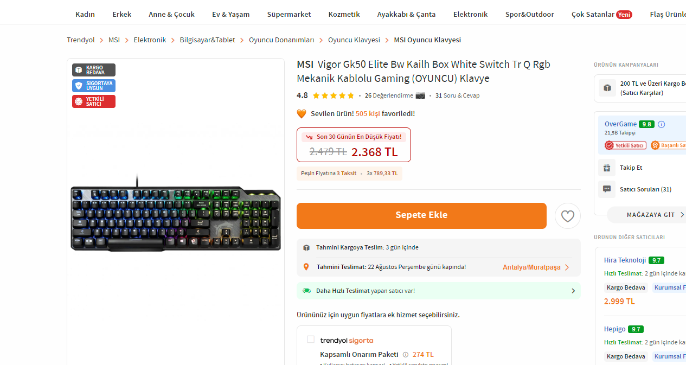The height and width of the screenshot is (365, 686).
Task: Change delivery location Antalya/Muratpaşa
Action: tap(536, 267)
